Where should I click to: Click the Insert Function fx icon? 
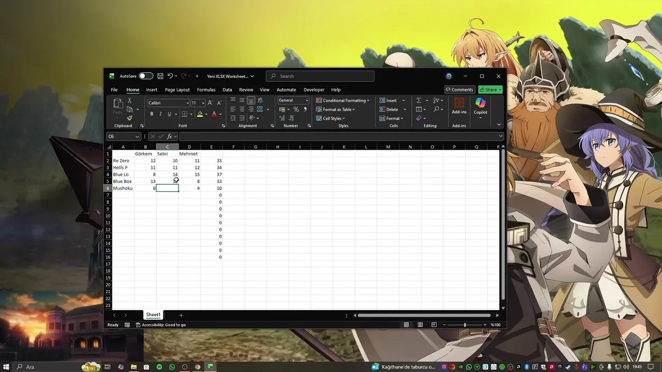tap(169, 136)
